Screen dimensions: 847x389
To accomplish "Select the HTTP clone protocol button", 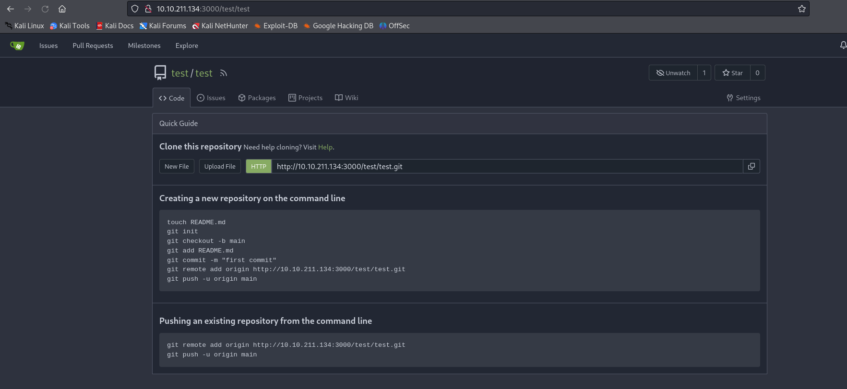I will point(258,166).
